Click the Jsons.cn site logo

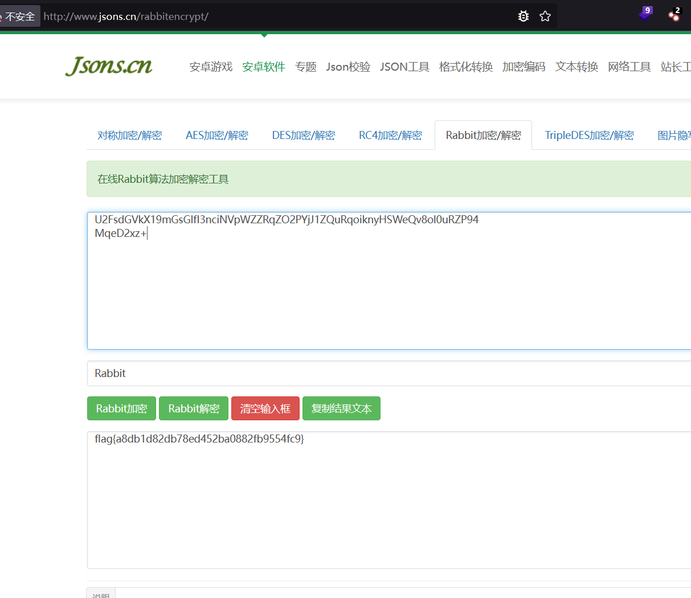(109, 66)
